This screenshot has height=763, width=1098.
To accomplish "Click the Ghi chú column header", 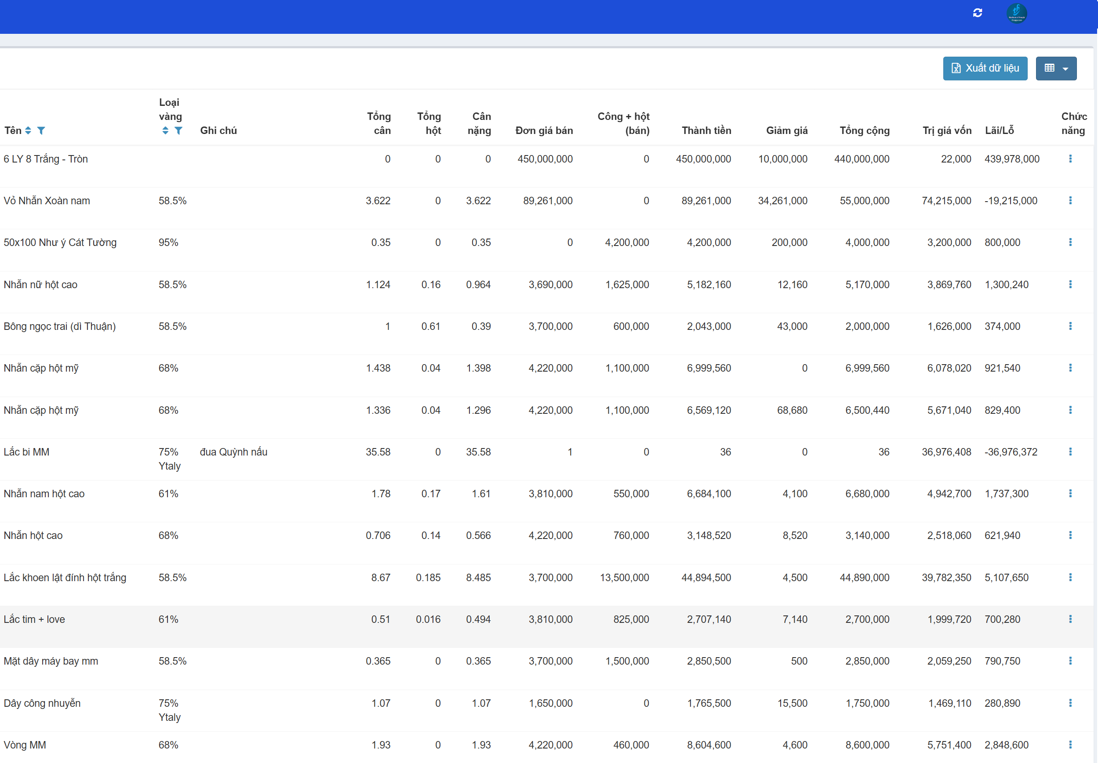I will [218, 130].
